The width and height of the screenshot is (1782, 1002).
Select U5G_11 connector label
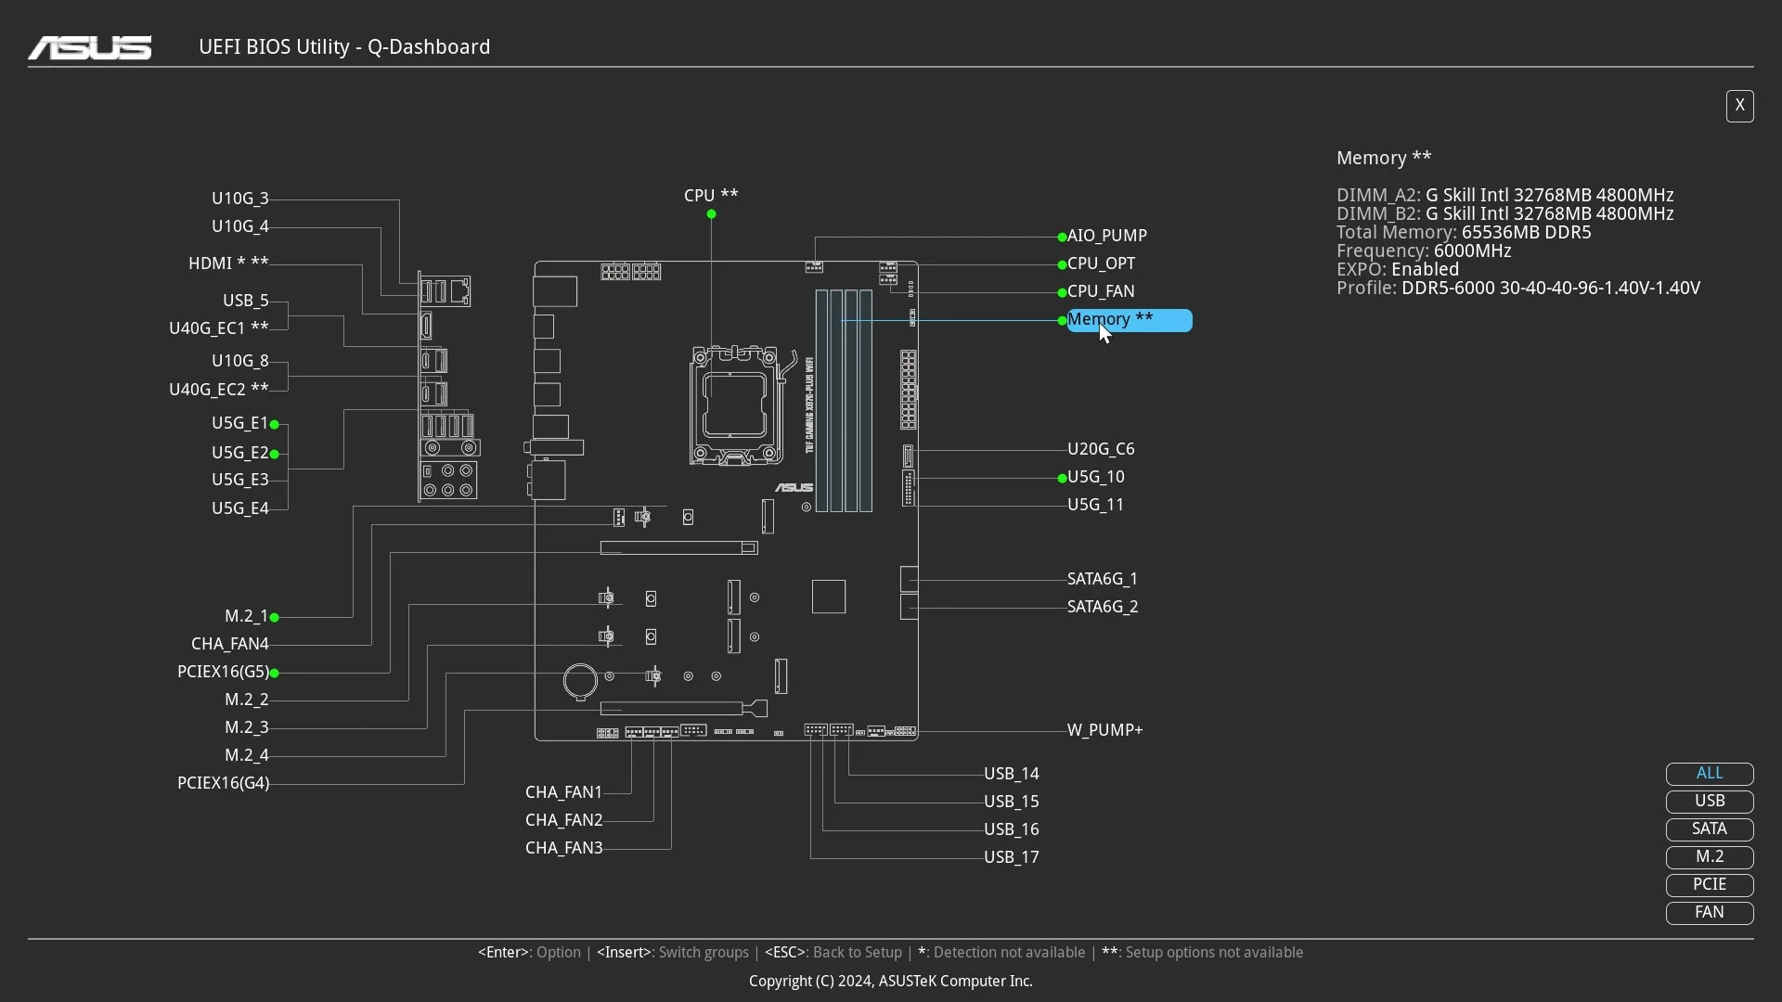(x=1095, y=505)
